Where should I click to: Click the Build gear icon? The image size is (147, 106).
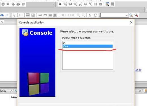(3, 4)
